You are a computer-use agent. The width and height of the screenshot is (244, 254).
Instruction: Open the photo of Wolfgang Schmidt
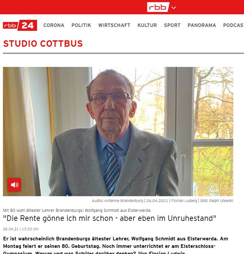118,131
